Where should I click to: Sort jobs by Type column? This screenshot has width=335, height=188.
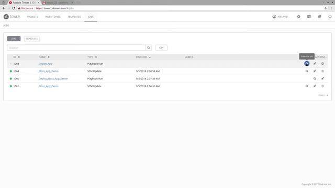(x=92, y=57)
